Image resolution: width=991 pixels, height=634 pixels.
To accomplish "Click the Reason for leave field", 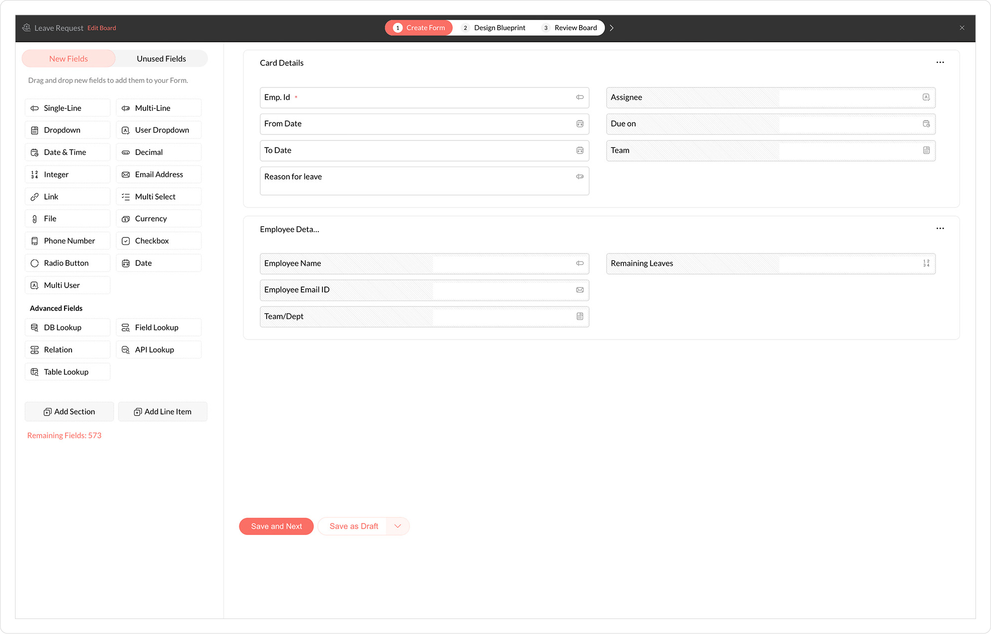I will [424, 180].
